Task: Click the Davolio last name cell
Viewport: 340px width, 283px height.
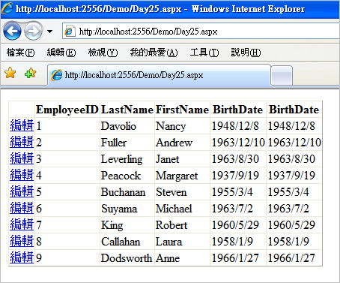Action: (127, 126)
